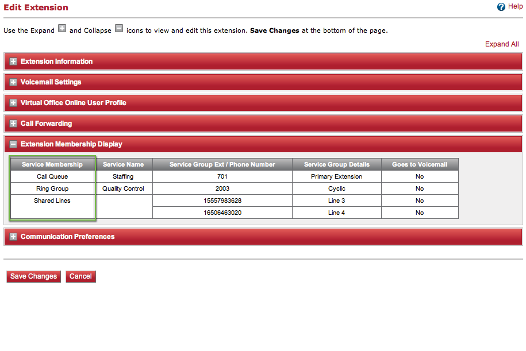Expand Virtual Office Online User Profile section

[13, 103]
